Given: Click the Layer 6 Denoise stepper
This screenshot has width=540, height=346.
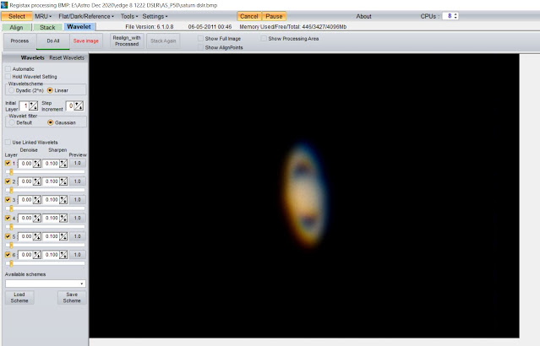Looking at the screenshot, I should (x=37, y=255).
